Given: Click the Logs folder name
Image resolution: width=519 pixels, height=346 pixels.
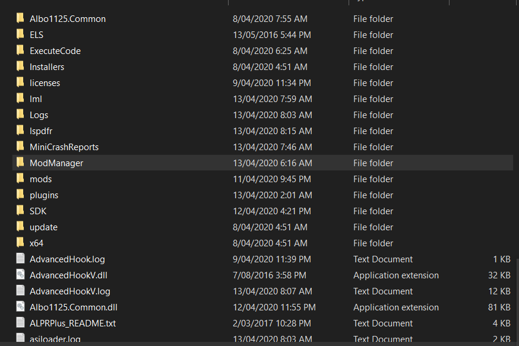Looking at the screenshot, I should coord(39,115).
